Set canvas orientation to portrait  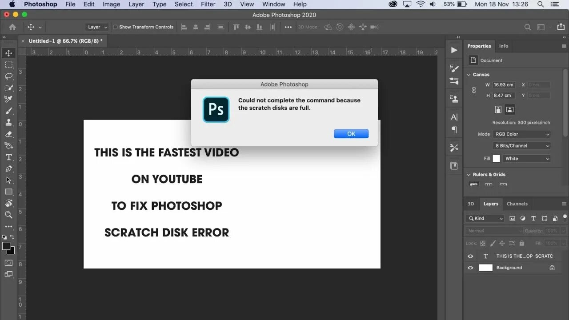498,109
